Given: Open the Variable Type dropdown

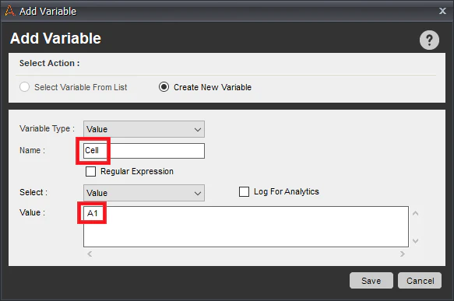Looking at the screenshot, I should (144, 129).
